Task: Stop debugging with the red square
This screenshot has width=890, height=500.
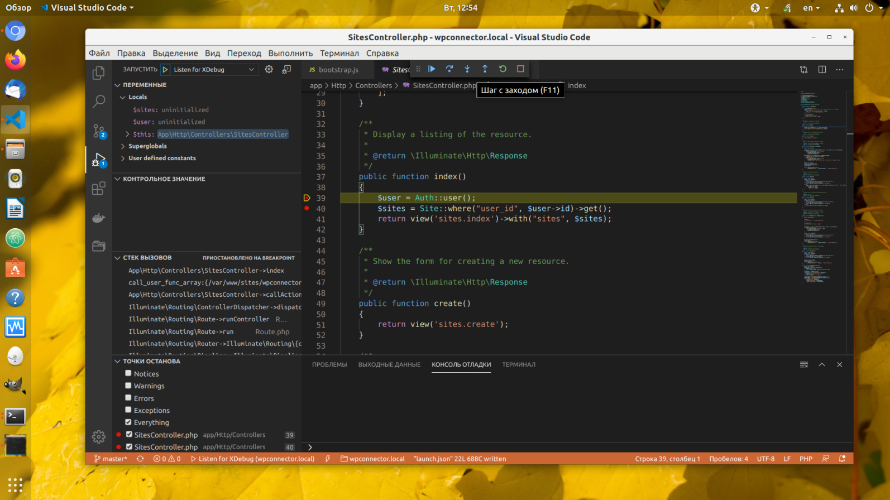Action: pos(520,69)
